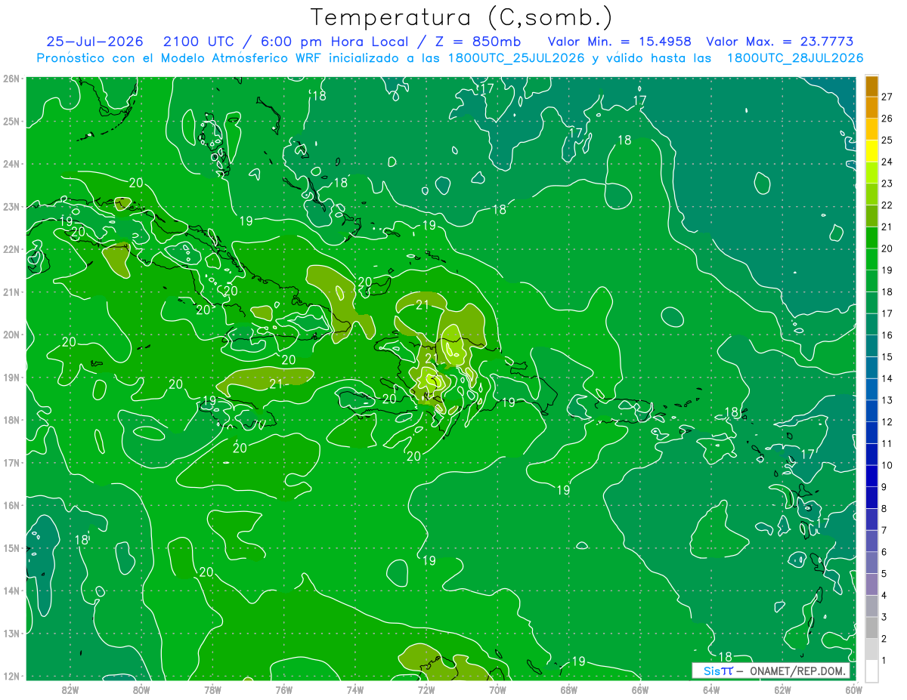The width and height of the screenshot is (907, 700).
Task: Click the '22N' latitude axis label
Action: pyautogui.click(x=11, y=249)
